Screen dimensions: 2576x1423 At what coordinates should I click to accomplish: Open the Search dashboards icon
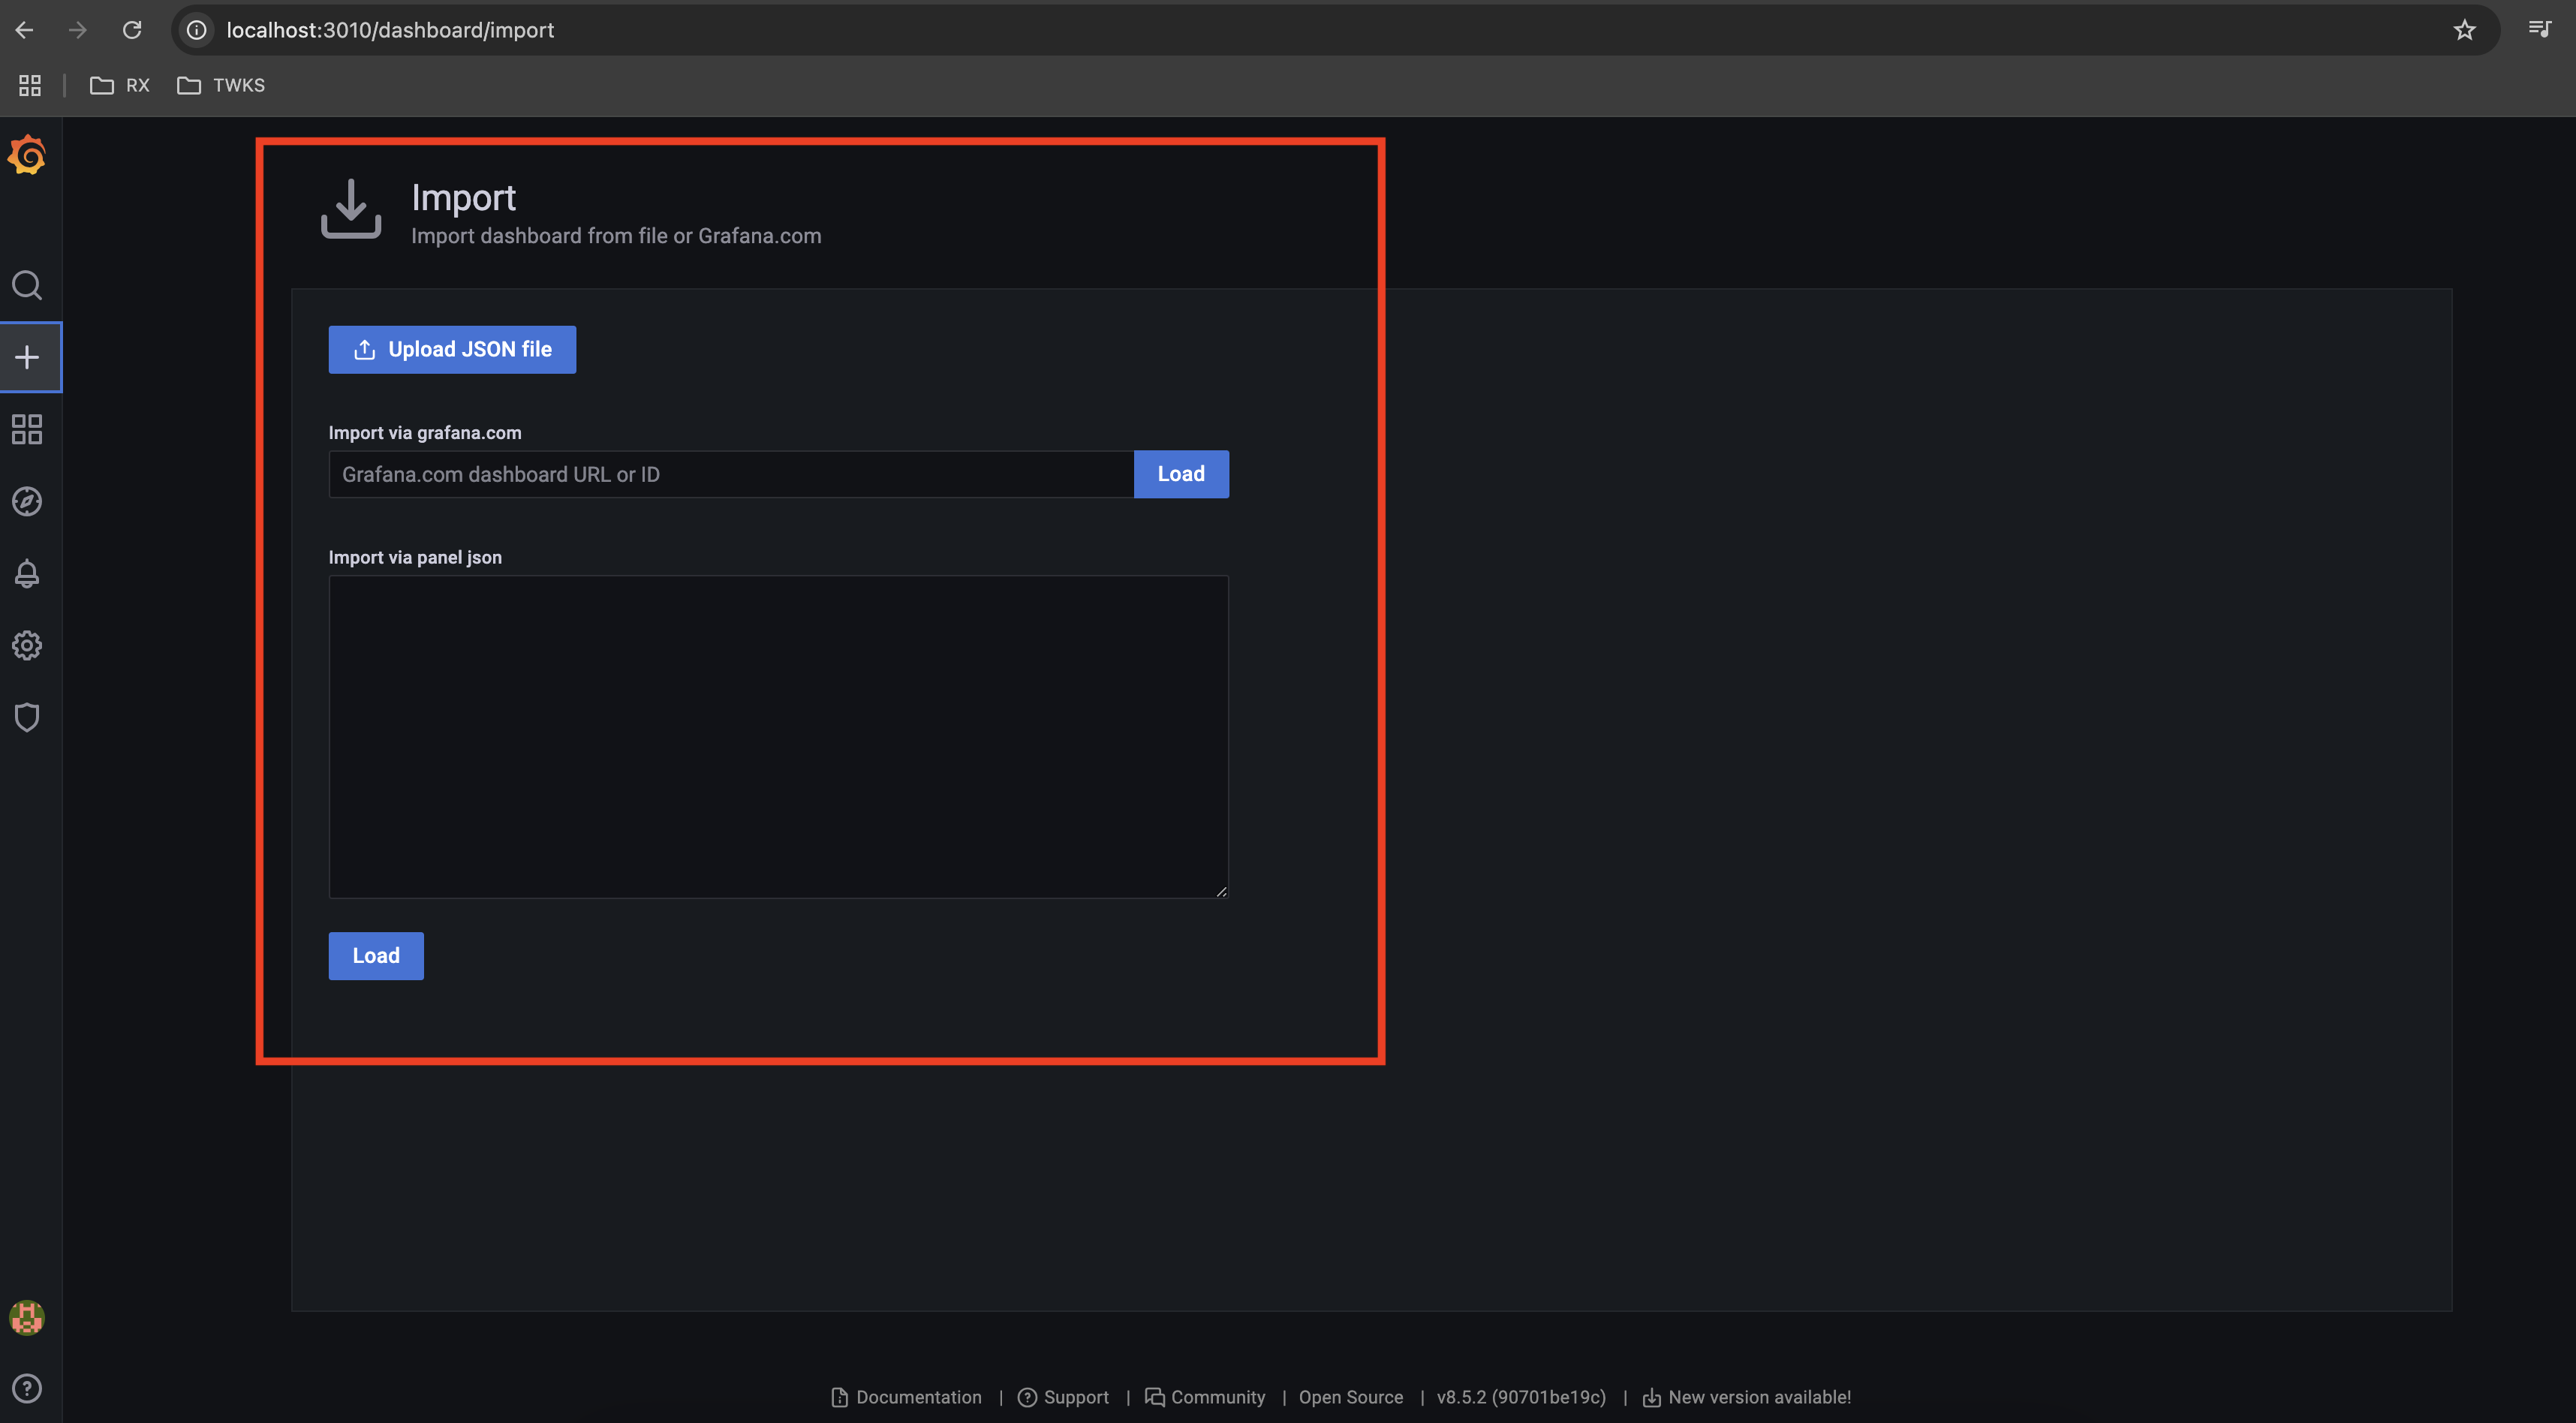coord(26,286)
